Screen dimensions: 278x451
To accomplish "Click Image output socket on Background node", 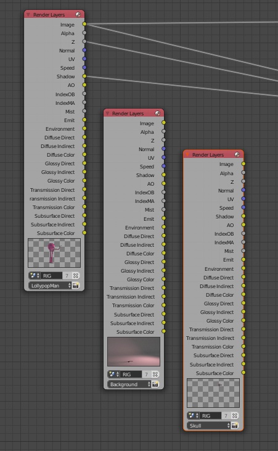I will click(163, 123).
